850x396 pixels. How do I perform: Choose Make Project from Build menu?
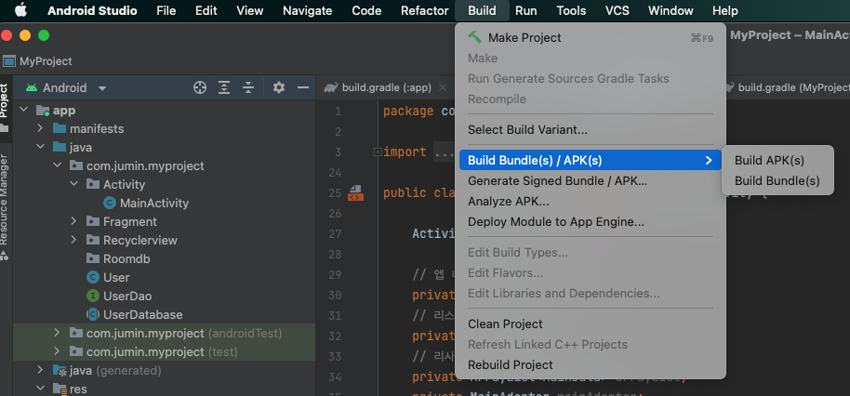click(591, 37)
